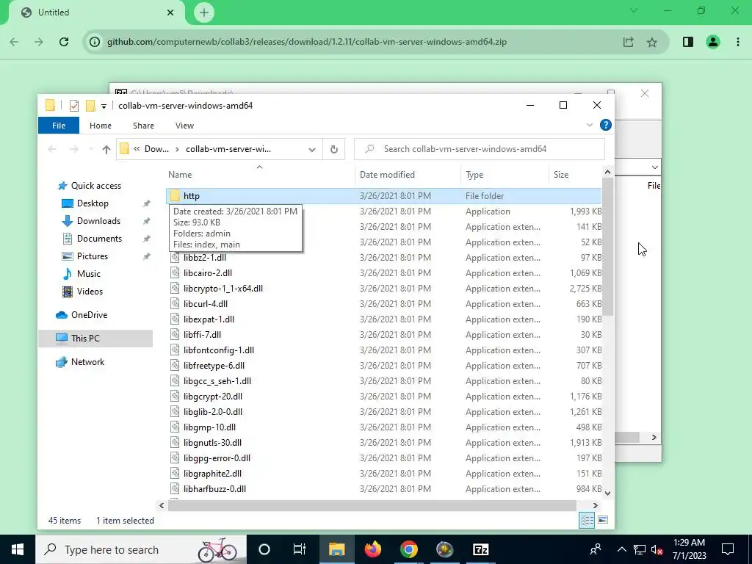Viewport: 752px width, 564px height.
Task: Select libgmp-10.dll file icon
Action: point(175,427)
